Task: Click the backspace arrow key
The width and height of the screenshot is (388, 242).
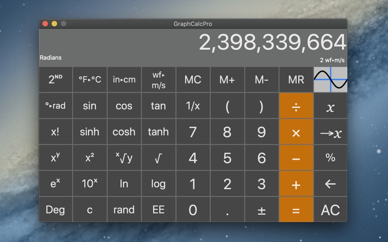Action: point(330,184)
